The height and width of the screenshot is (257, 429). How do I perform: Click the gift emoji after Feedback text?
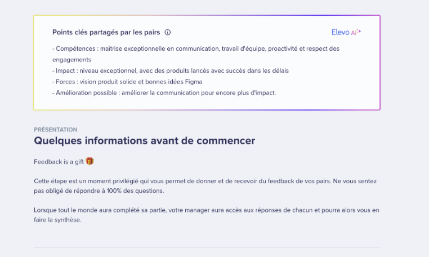[90, 161]
